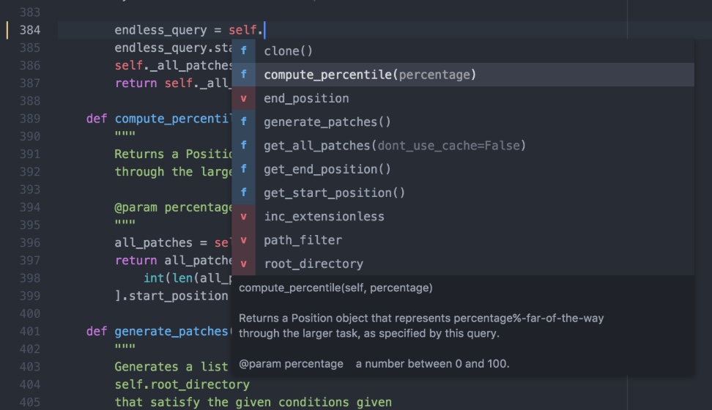
Task: Place cursor after self. on line 384
Action: (264, 30)
